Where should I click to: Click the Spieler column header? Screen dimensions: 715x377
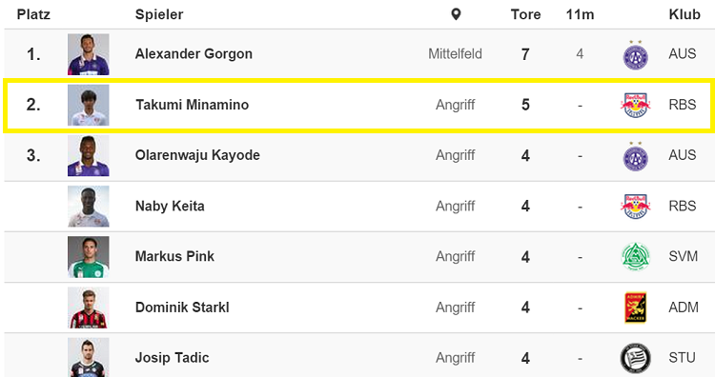pyautogui.click(x=159, y=14)
